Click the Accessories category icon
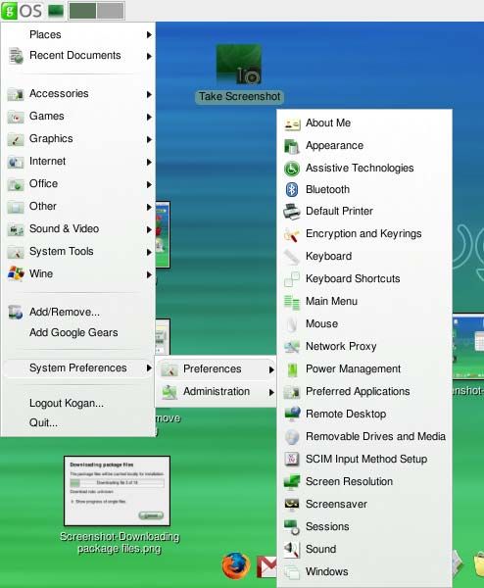The image size is (484, 588). coord(16,94)
